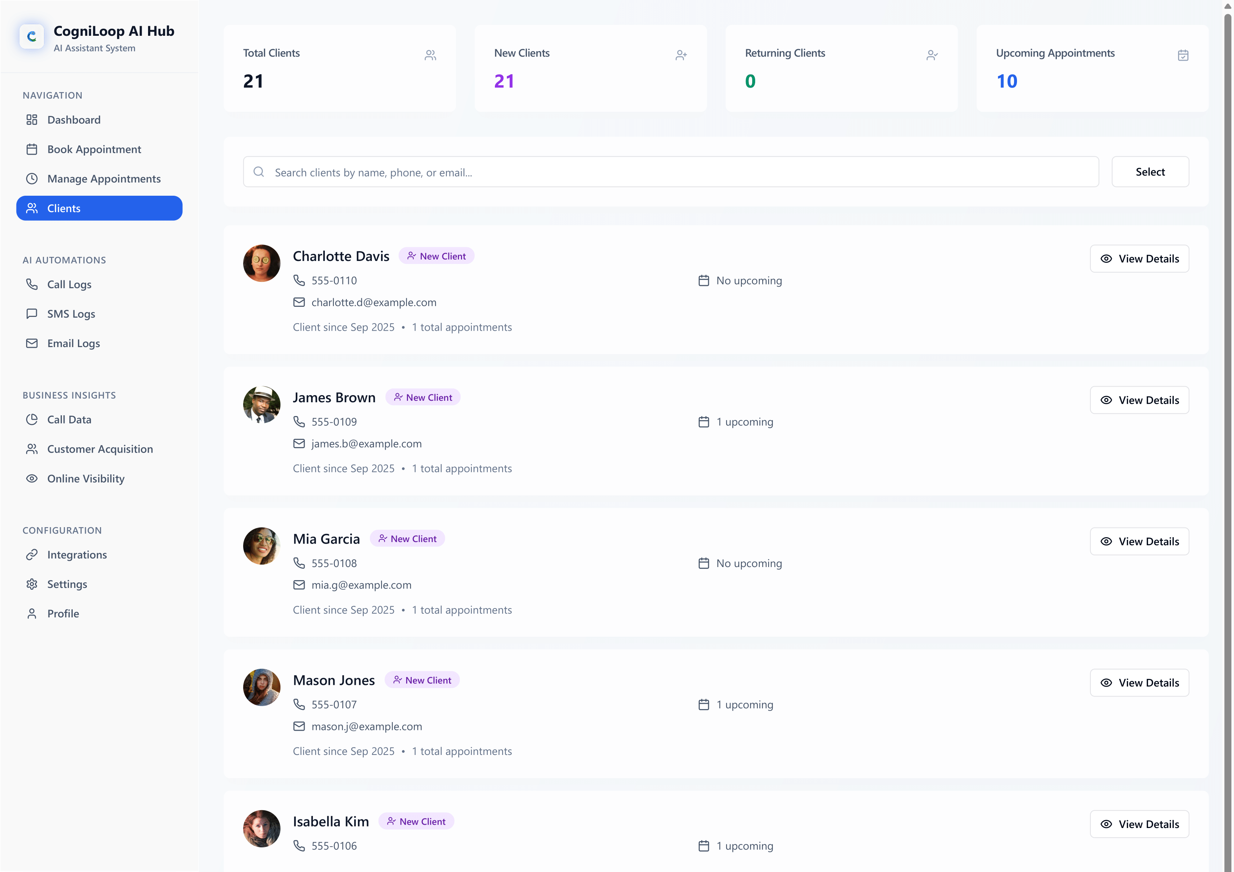Open Settings from the sidebar
The width and height of the screenshot is (1234, 872).
click(67, 584)
